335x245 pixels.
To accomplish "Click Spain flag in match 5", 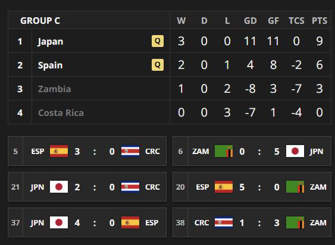I will click(x=59, y=151).
